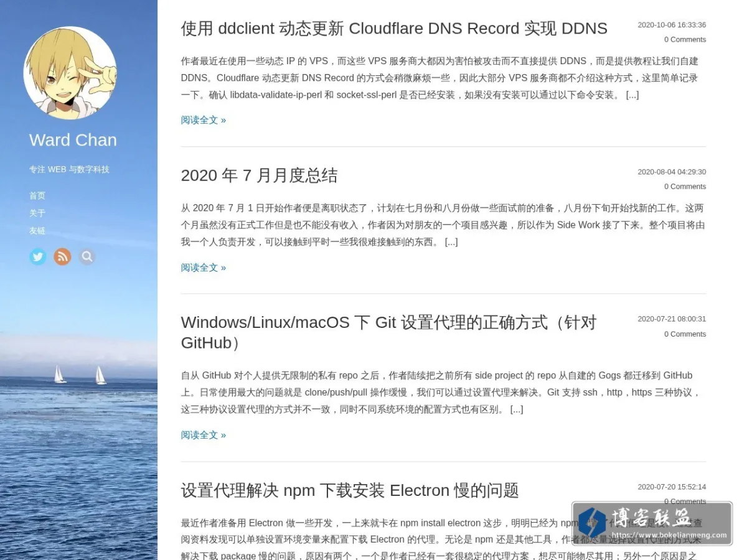
Task: Click the 2020-10-06 16:33:36 timestamp
Action: tap(672, 25)
